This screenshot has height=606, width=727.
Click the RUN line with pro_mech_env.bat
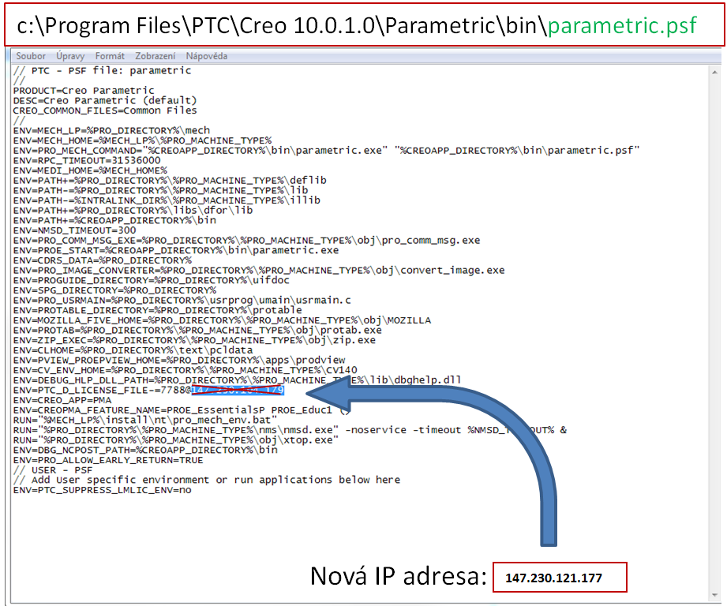[x=145, y=421]
